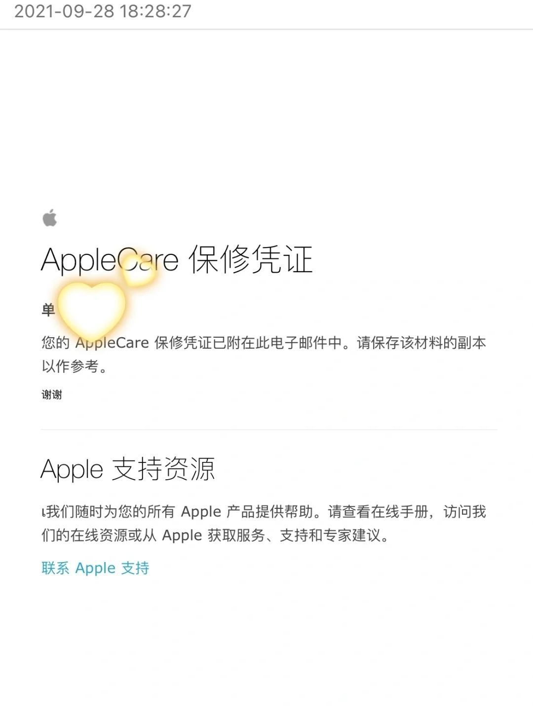Click the separator line below the timestamp

[x=266, y=29]
